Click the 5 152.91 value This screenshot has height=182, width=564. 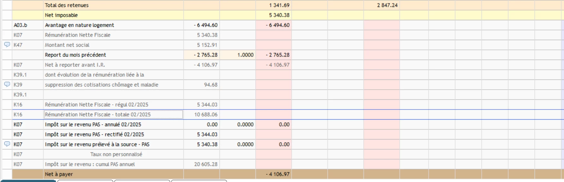pyautogui.click(x=207, y=45)
